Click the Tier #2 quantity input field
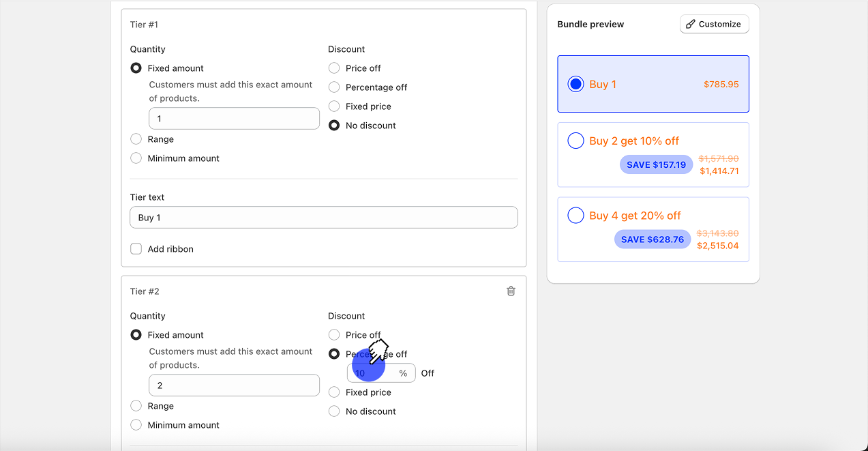This screenshot has height=451, width=868. click(x=234, y=385)
